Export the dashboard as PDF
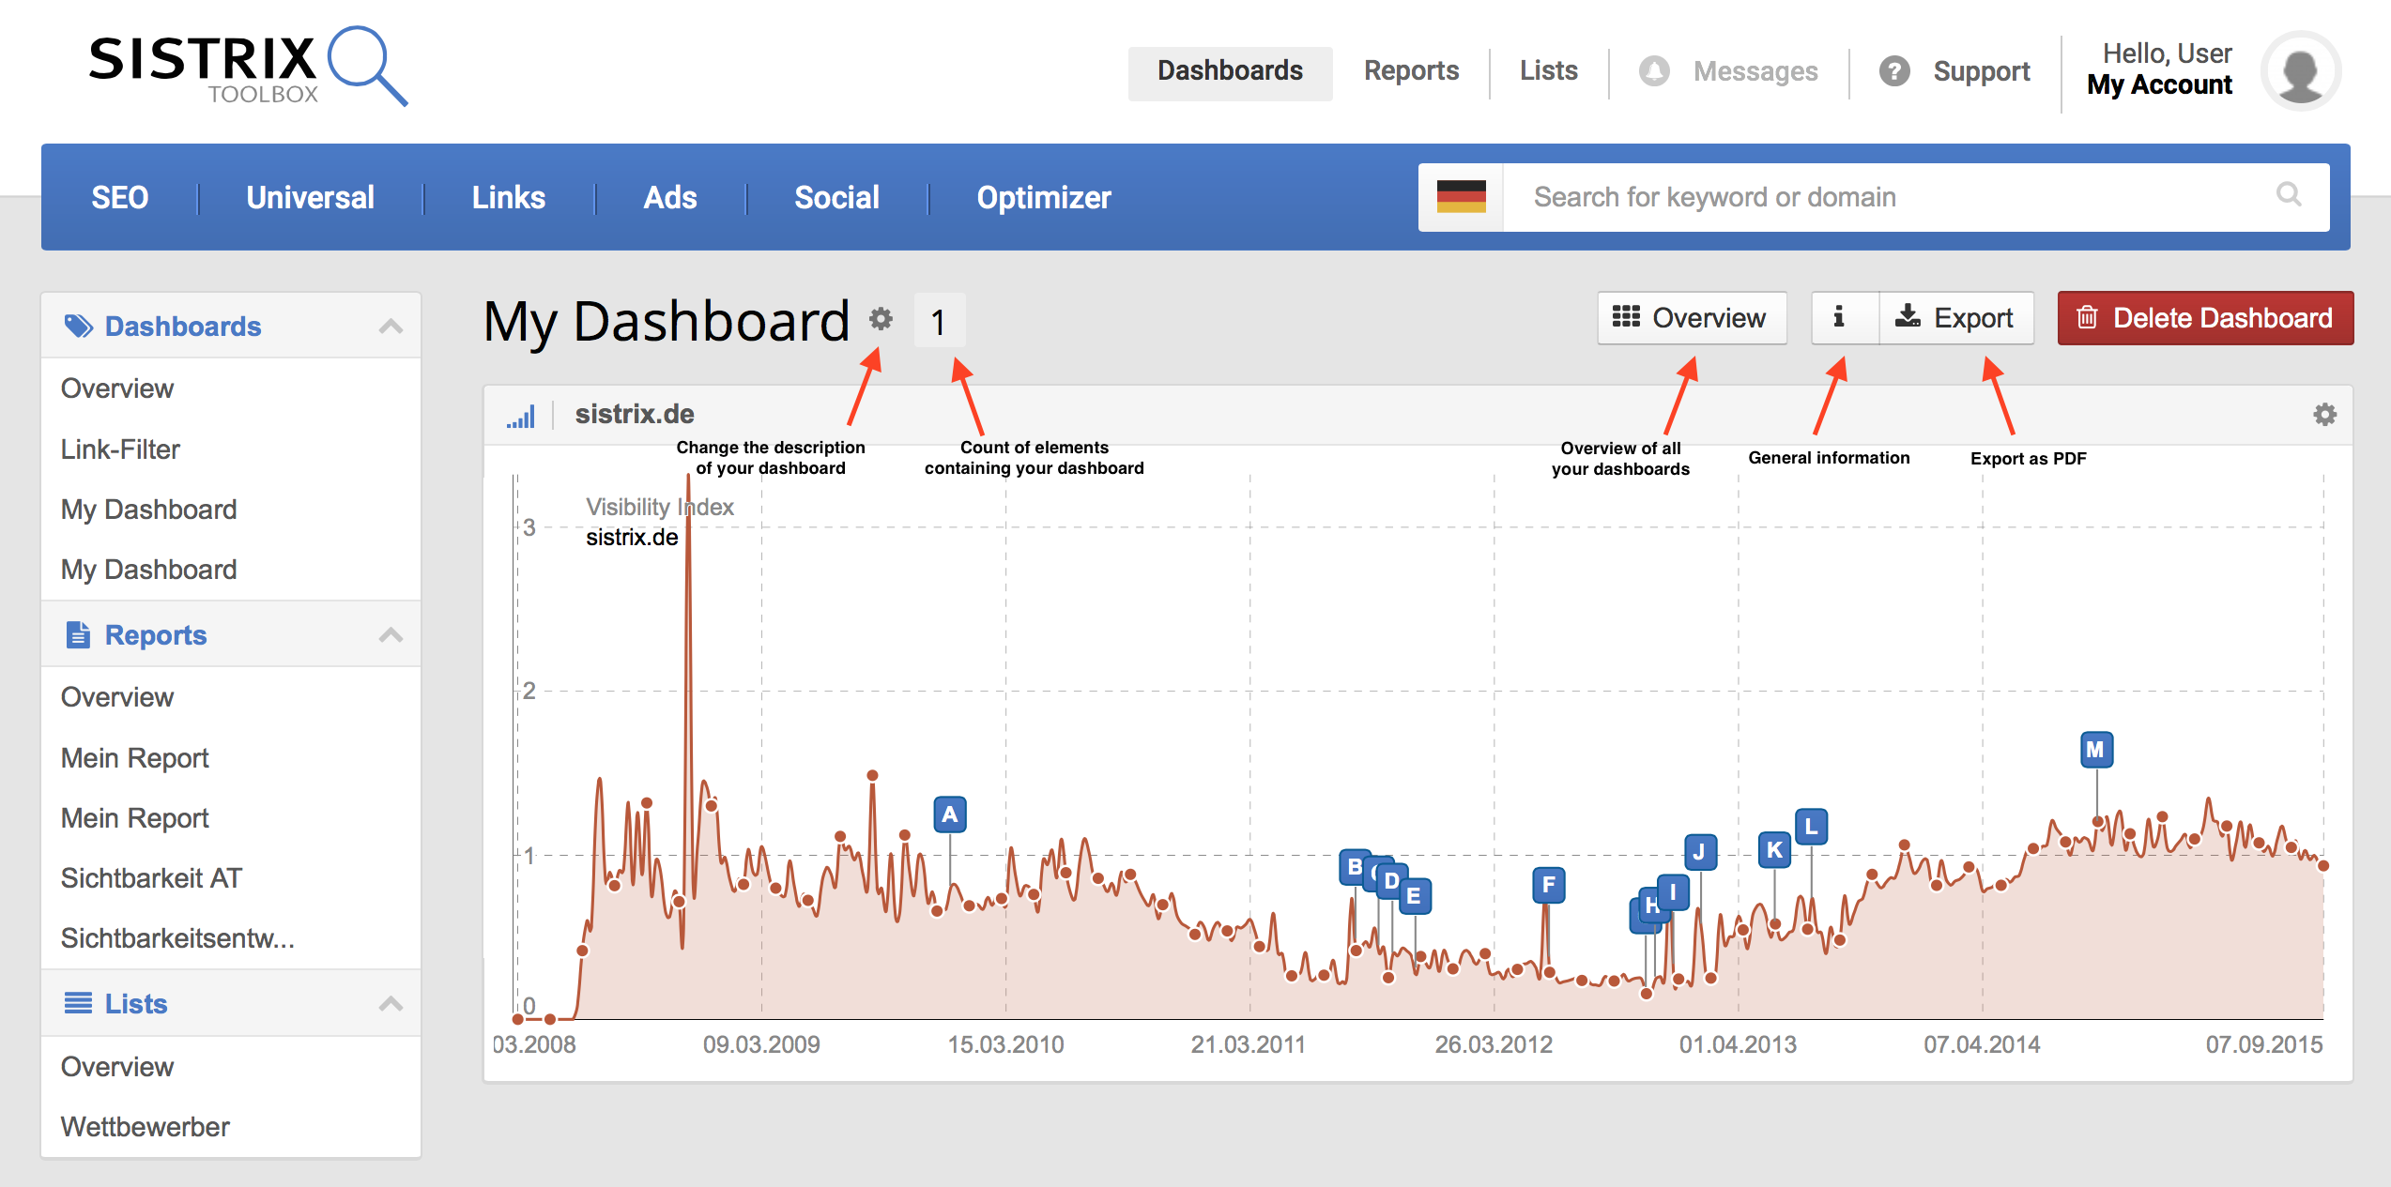 point(1956,318)
